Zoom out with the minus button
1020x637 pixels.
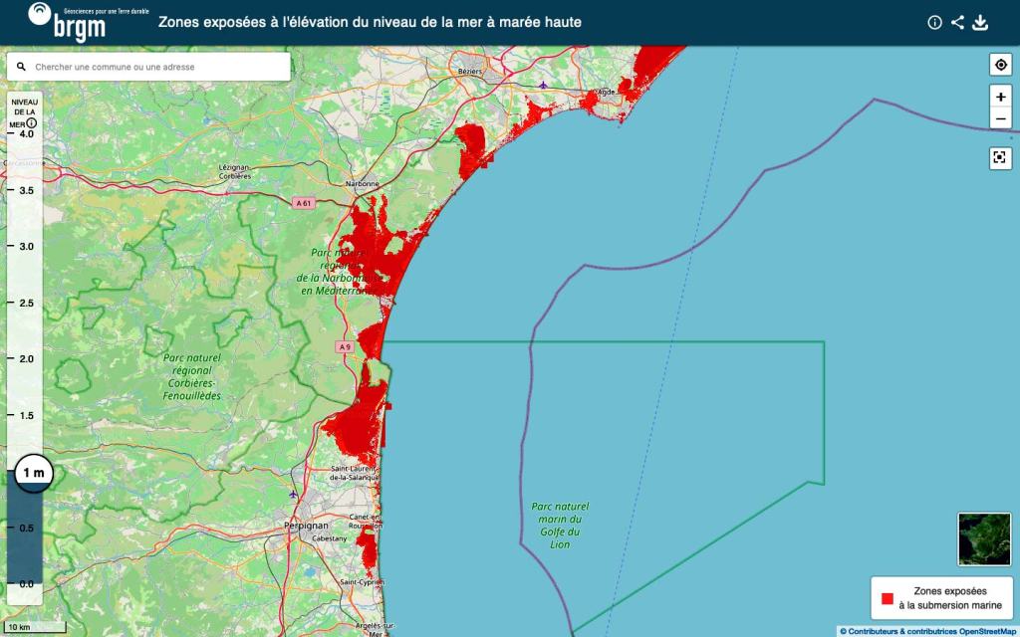[x=1000, y=119]
